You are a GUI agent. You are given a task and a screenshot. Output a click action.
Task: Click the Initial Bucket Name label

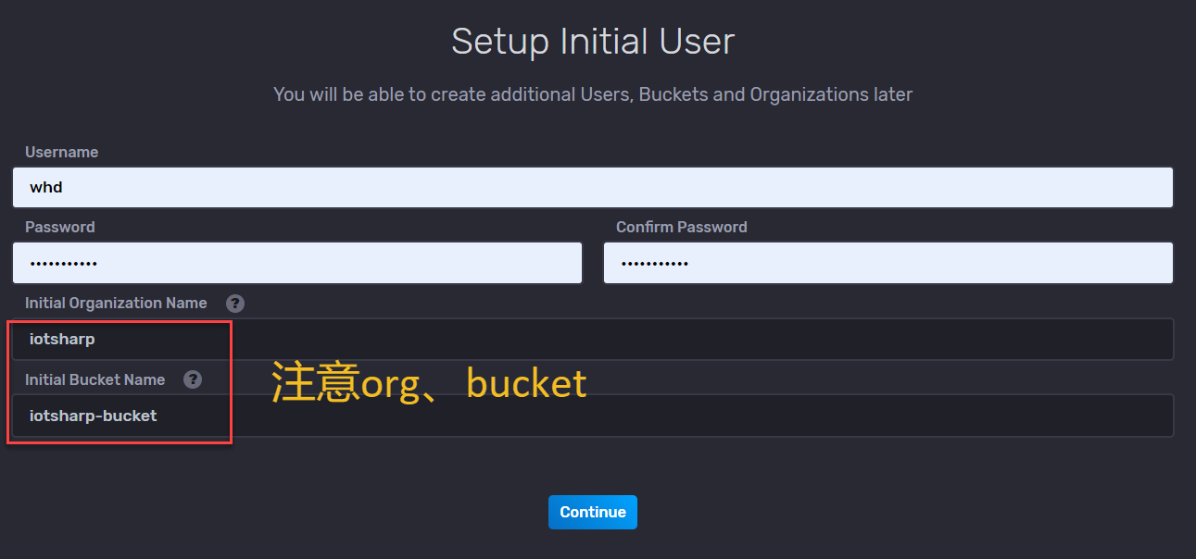tap(94, 379)
